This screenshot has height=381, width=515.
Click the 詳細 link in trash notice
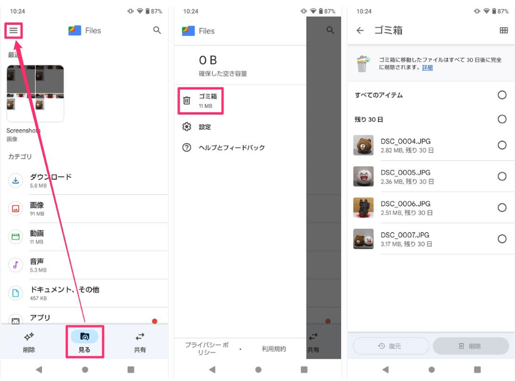(427, 67)
